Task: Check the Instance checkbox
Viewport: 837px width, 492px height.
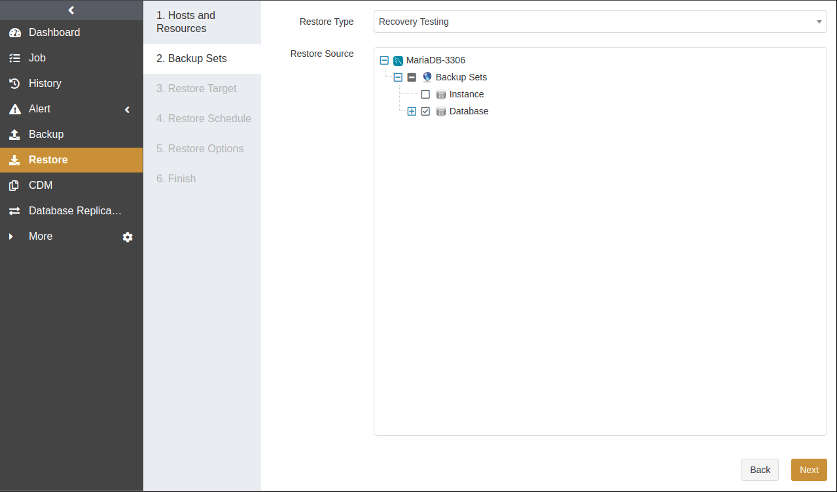Action: click(425, 94)
